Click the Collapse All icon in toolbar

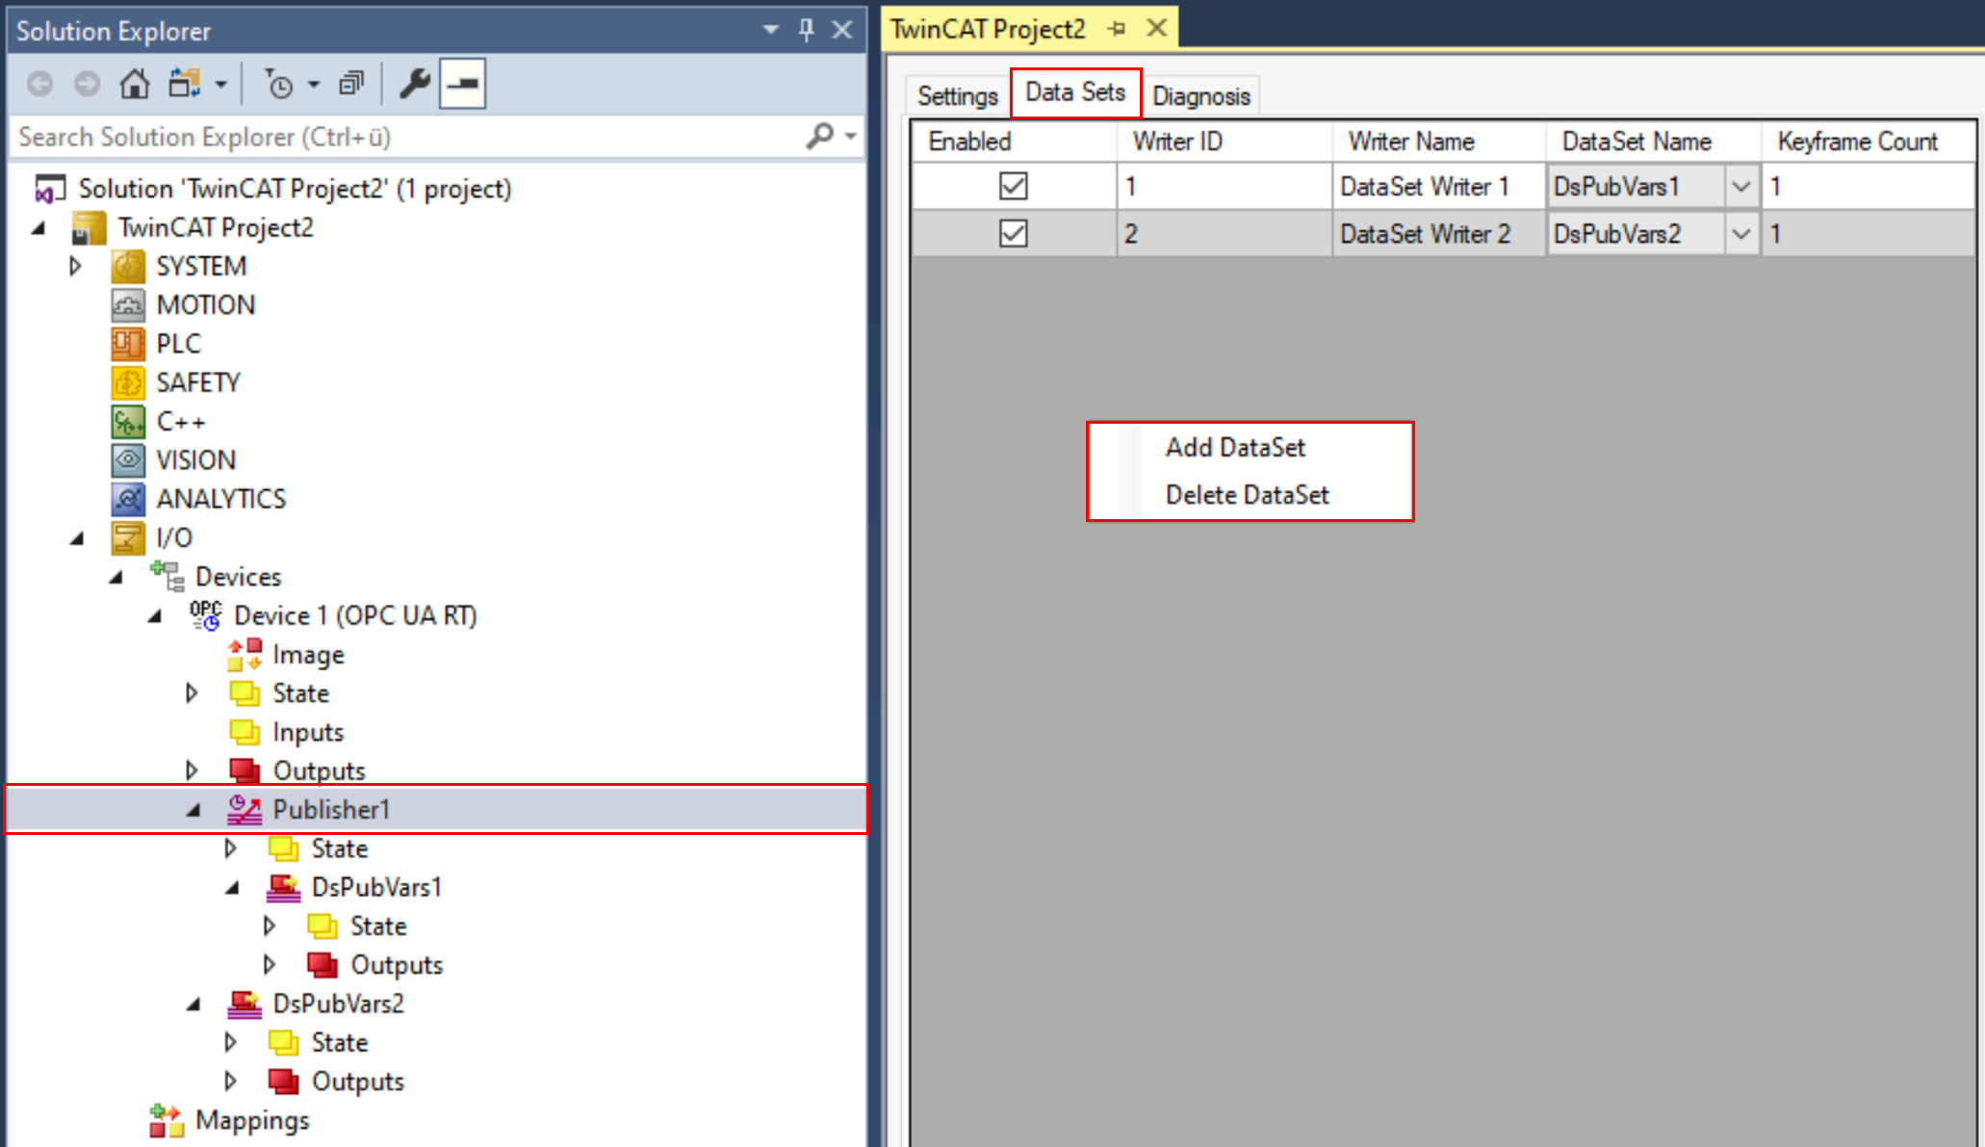tap(351, 85)
